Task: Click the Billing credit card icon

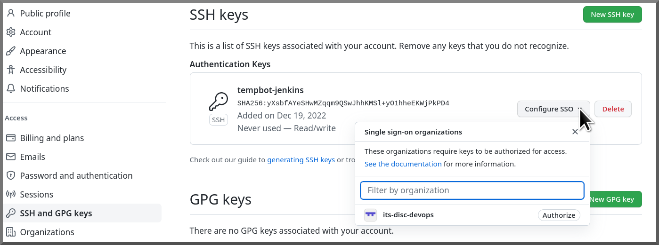Action: coord(11,138)
